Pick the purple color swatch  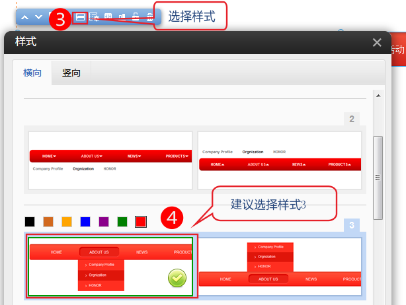(x=104, y=222)
